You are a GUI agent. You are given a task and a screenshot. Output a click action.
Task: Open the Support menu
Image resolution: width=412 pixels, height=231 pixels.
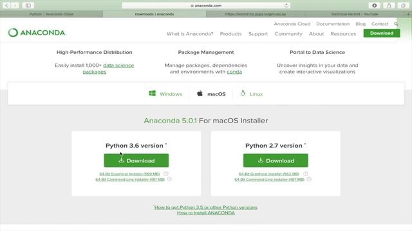[258, 34]
